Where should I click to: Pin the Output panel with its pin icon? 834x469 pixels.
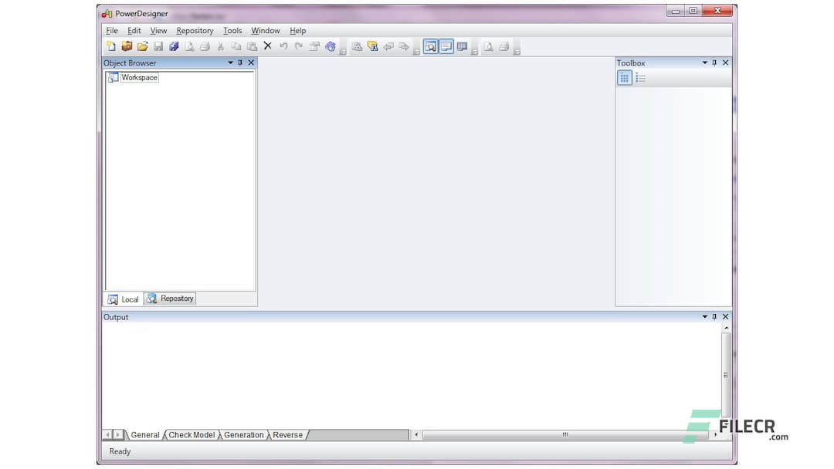(x=714, y=316)
